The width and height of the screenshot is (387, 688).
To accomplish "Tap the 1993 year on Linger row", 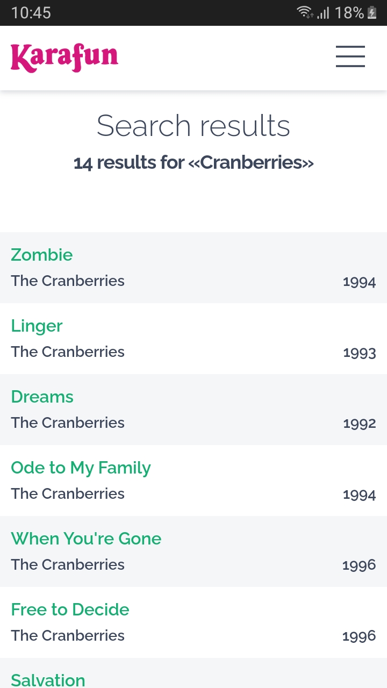I will coord(359,353).
